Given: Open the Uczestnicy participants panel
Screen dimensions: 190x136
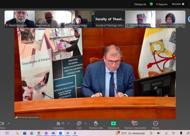Looking at the screenshot, I should (x=58, y=125).
